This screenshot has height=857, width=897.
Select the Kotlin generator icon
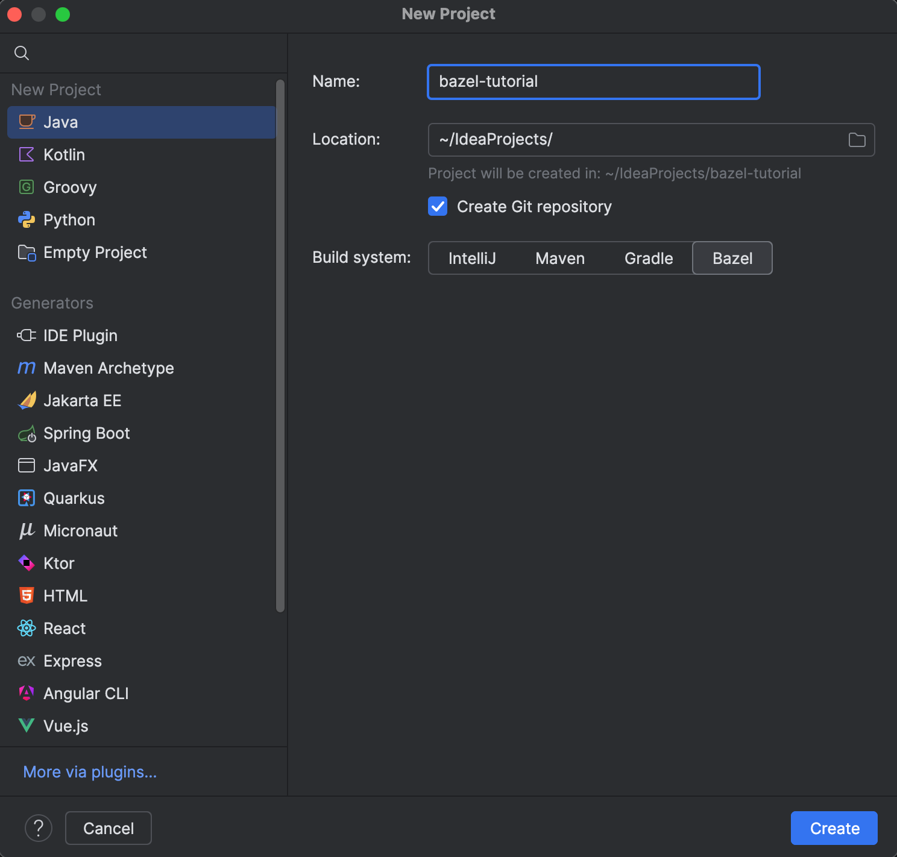coord(27,154)
